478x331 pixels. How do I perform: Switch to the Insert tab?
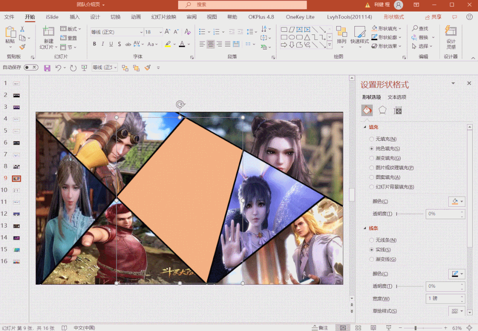(x=74, y=17)
